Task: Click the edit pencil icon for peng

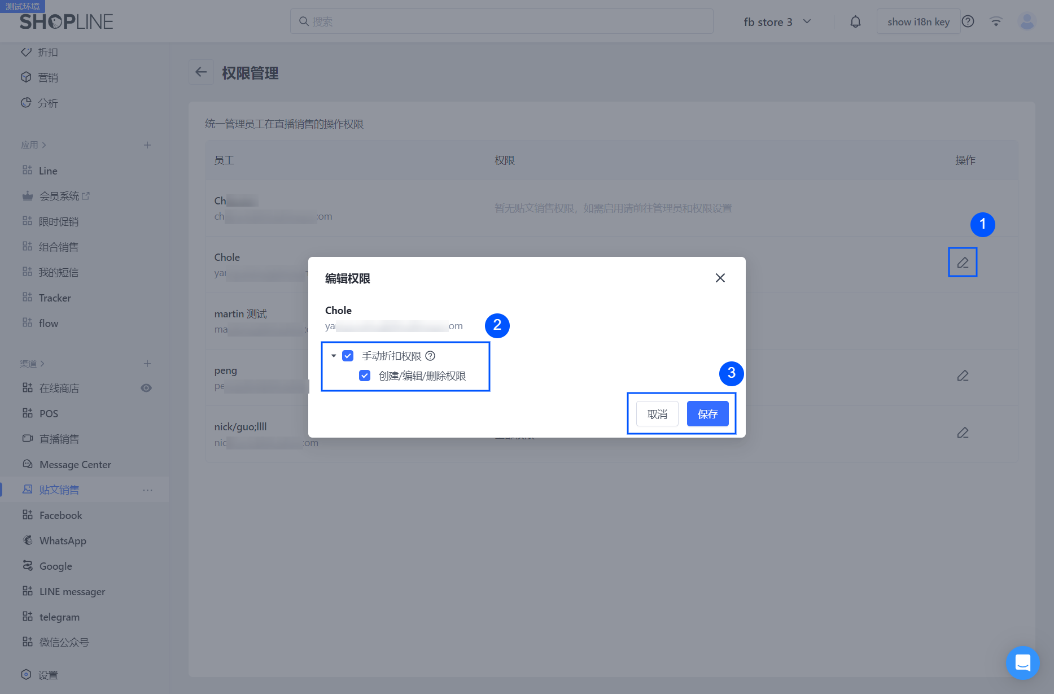Action: pos(963,376)
